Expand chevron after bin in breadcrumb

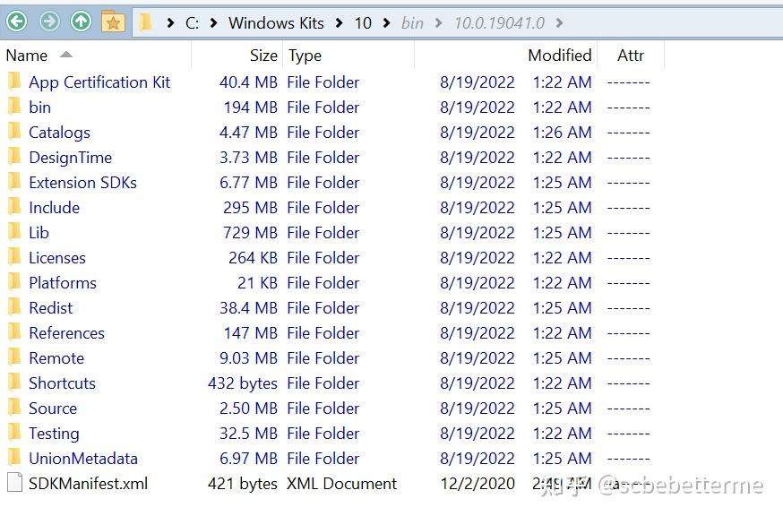pos(438,23)
